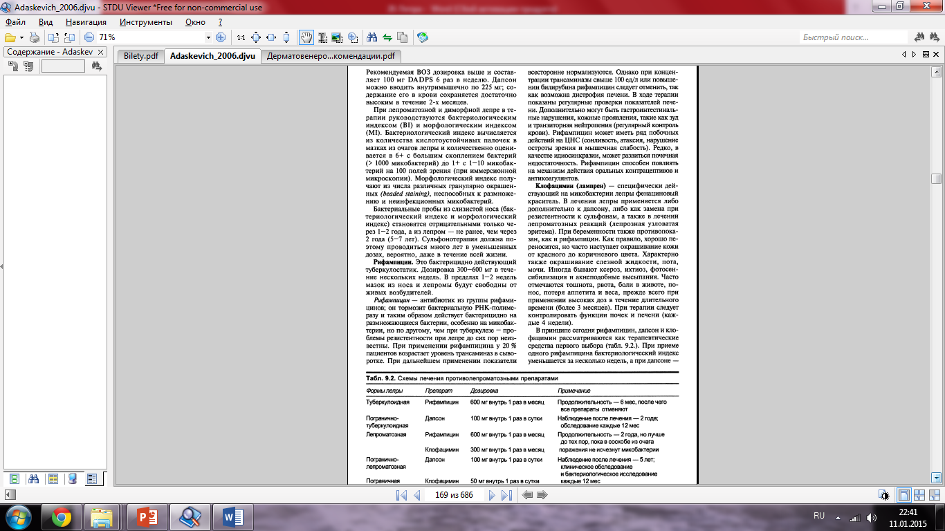Click the quick search previous result binoculars

click(x=919, y=37)
